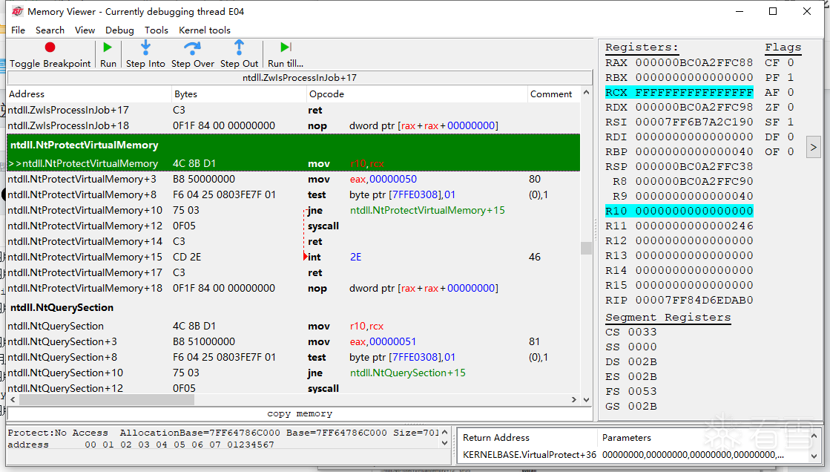Image resolution: width=830 pixels, height=472 pixels.
Task: Select the ntdll.NtQuerySection function header row
Action: [x=293, y=307]
